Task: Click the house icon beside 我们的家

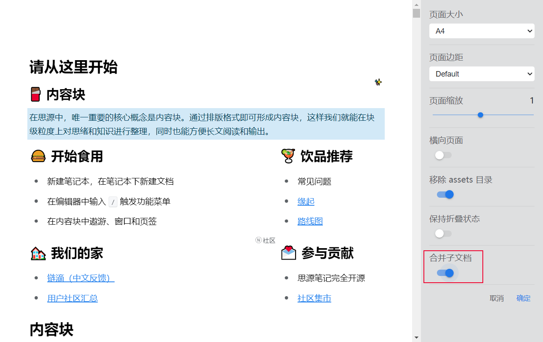Action: [37, 253]
